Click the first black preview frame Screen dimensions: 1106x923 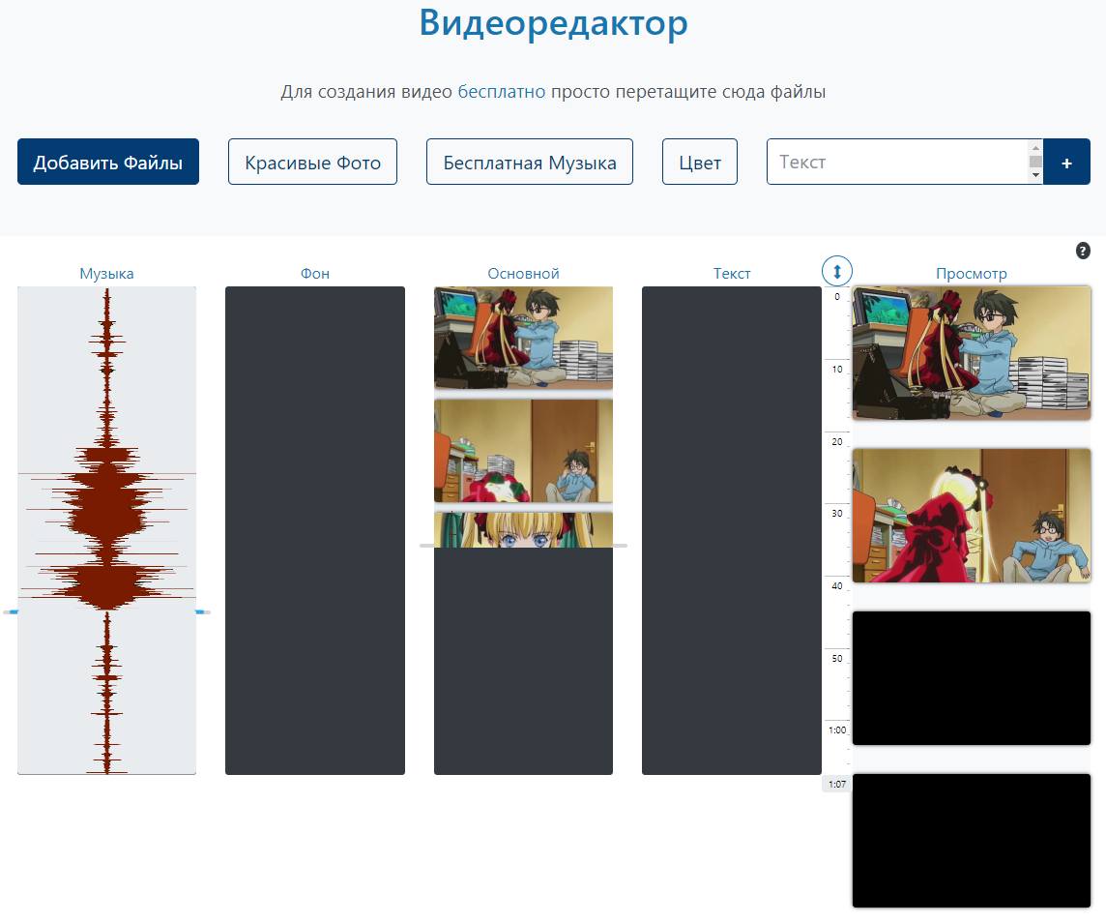pos(972,678)
